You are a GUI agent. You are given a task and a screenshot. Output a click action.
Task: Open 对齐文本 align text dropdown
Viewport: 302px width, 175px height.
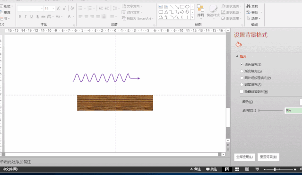[132, 12]
